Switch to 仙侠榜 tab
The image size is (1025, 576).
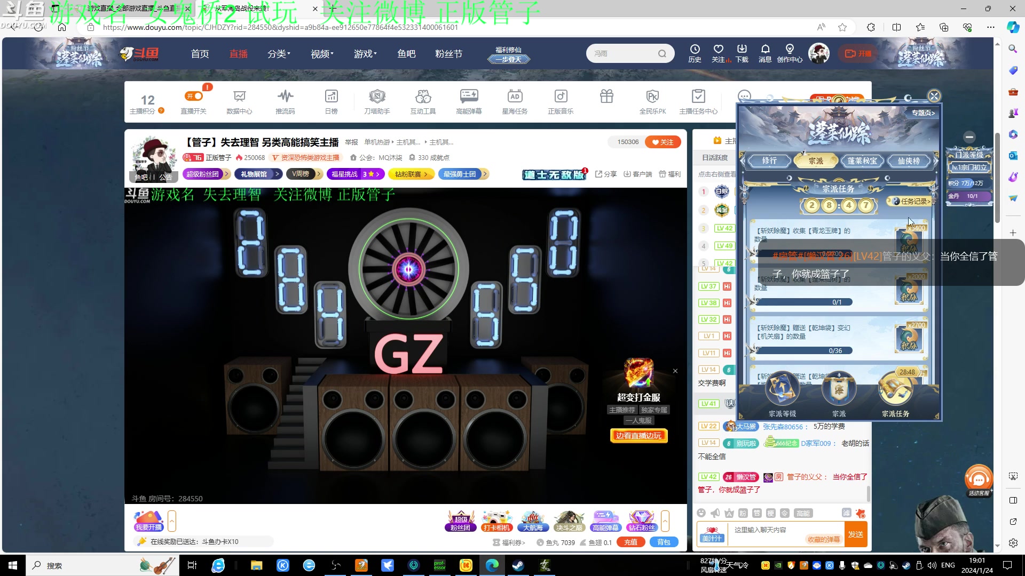(x=909, y=161)
